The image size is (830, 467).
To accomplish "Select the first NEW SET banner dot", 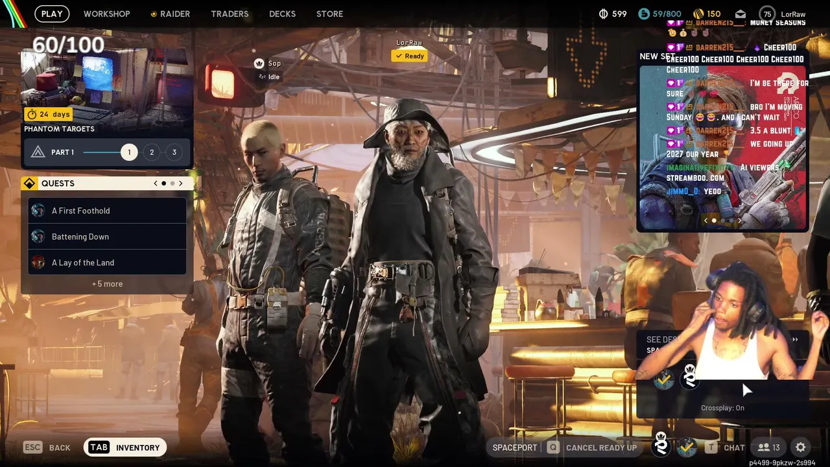I will [x=714, y=221].
